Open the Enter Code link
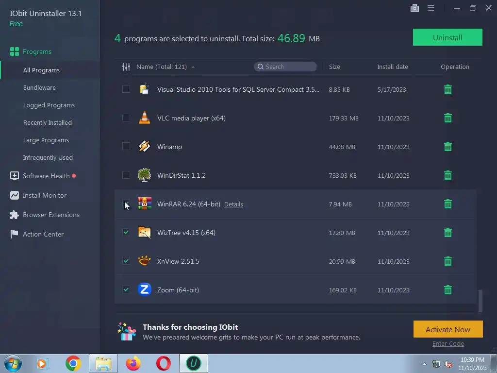Viewport: 497px width, 373px height. pyautogui.click(x=448, y=344)
